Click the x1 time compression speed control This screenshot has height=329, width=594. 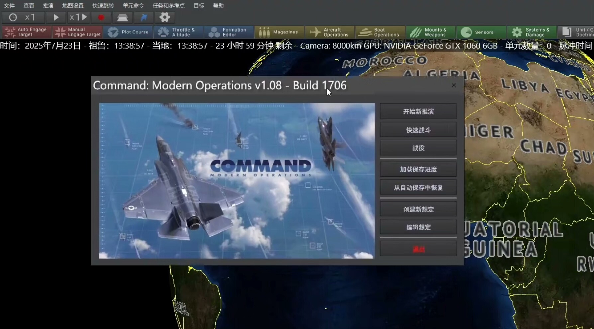78,17
